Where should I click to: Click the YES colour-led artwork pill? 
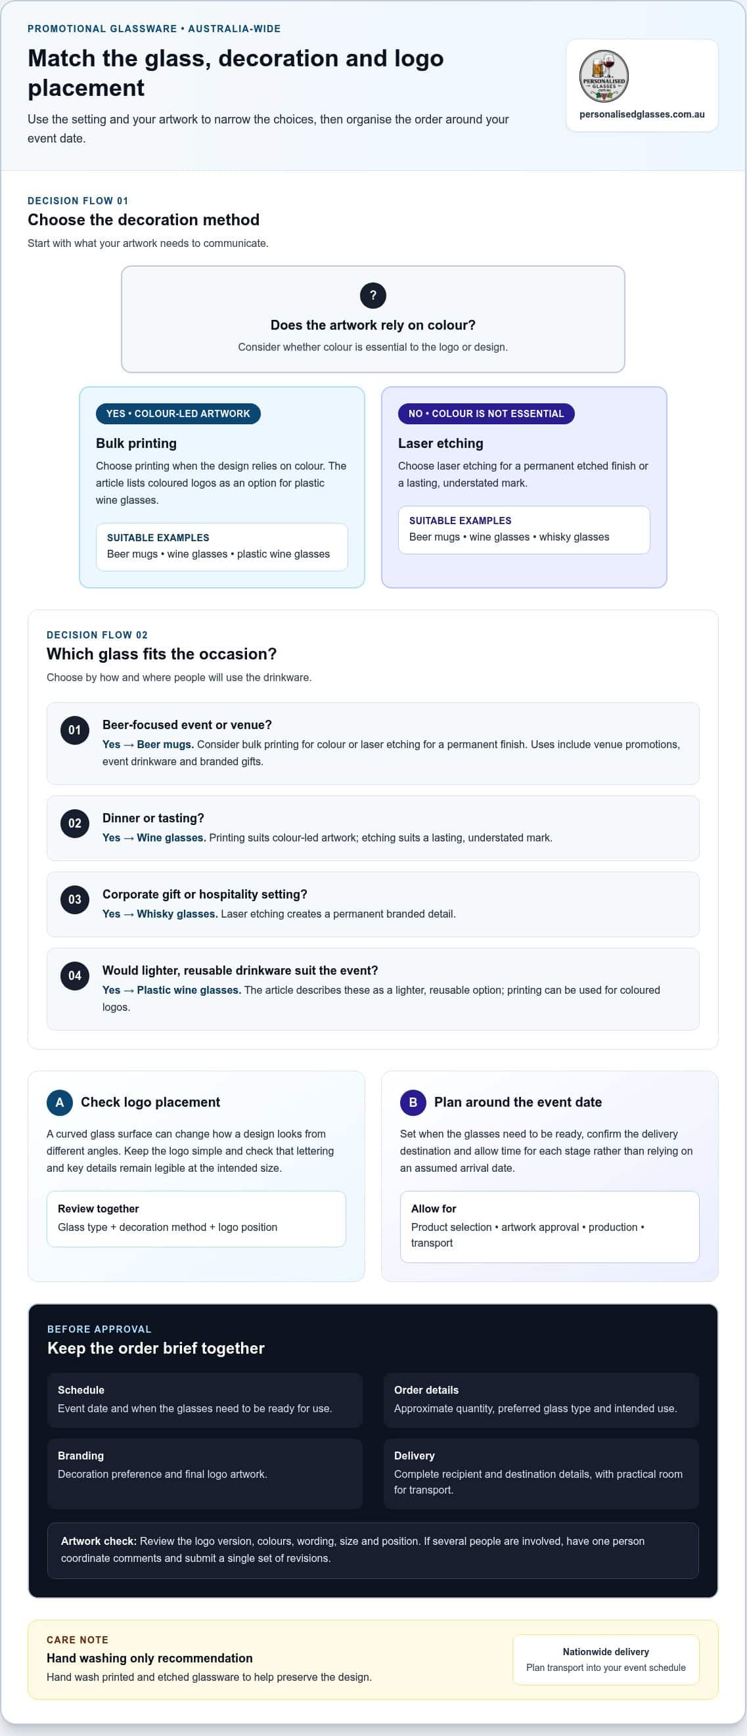(x=178, y=413)
